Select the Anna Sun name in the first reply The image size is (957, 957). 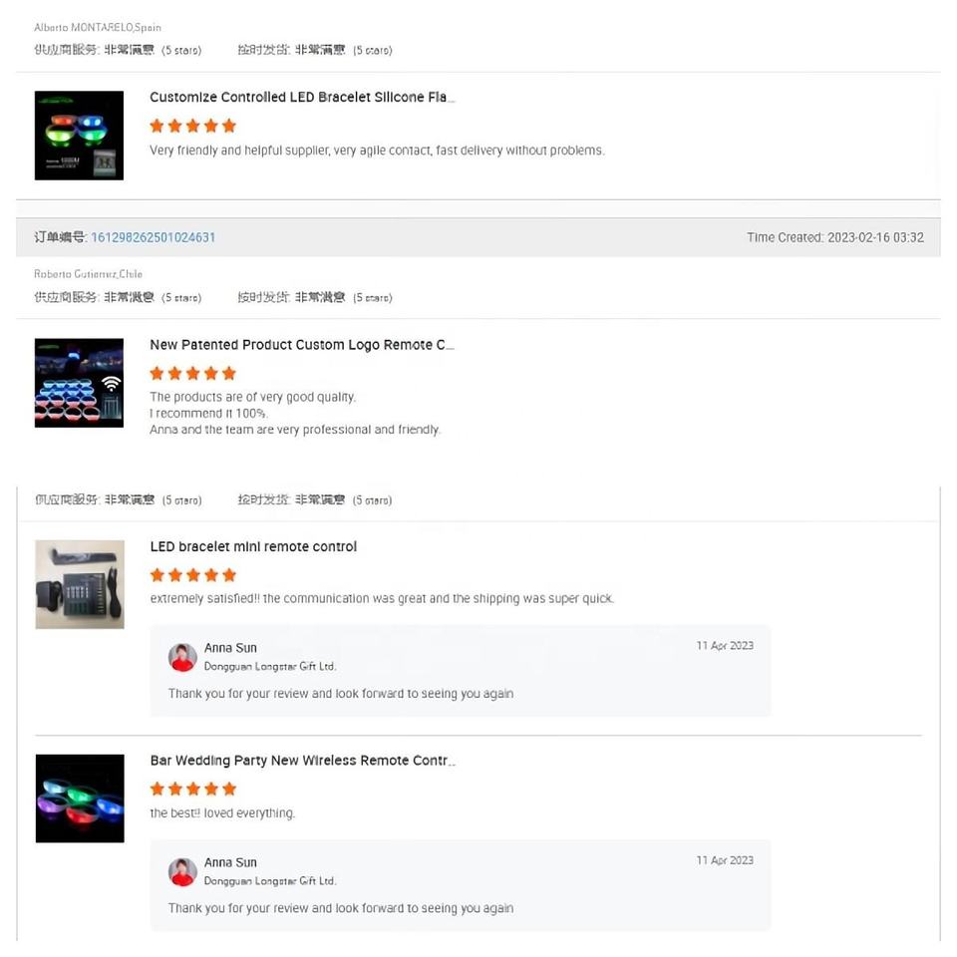230,648
